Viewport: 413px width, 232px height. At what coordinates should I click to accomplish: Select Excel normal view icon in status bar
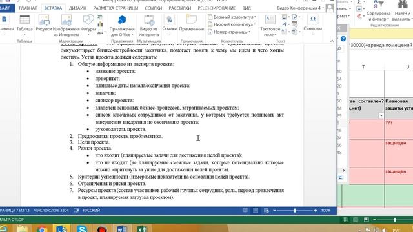coord(345,220)
